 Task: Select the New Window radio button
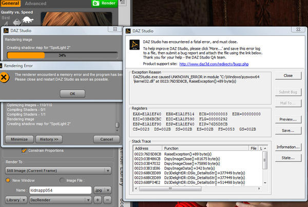pyautogui.click(x=8, y=180)
